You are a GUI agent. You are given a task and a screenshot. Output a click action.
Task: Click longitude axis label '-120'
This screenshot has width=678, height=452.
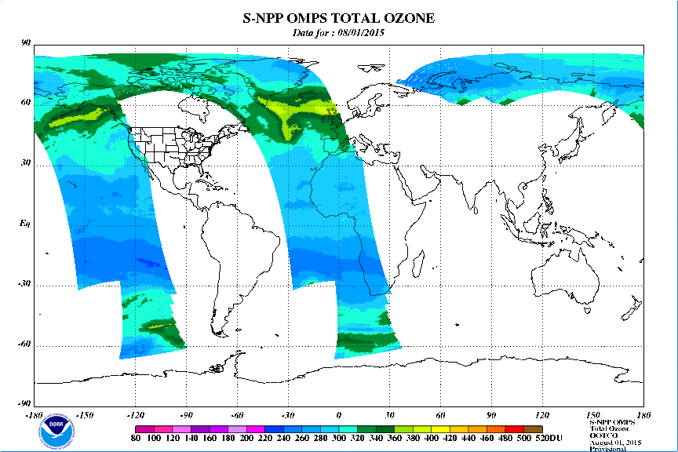(x=135, y=416)
